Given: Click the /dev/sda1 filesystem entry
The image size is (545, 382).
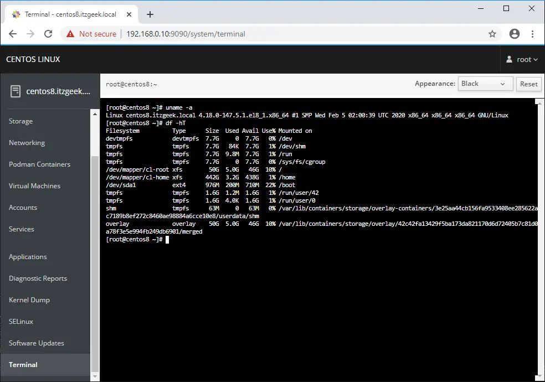Looking at the screenshot, I should 121,185.
